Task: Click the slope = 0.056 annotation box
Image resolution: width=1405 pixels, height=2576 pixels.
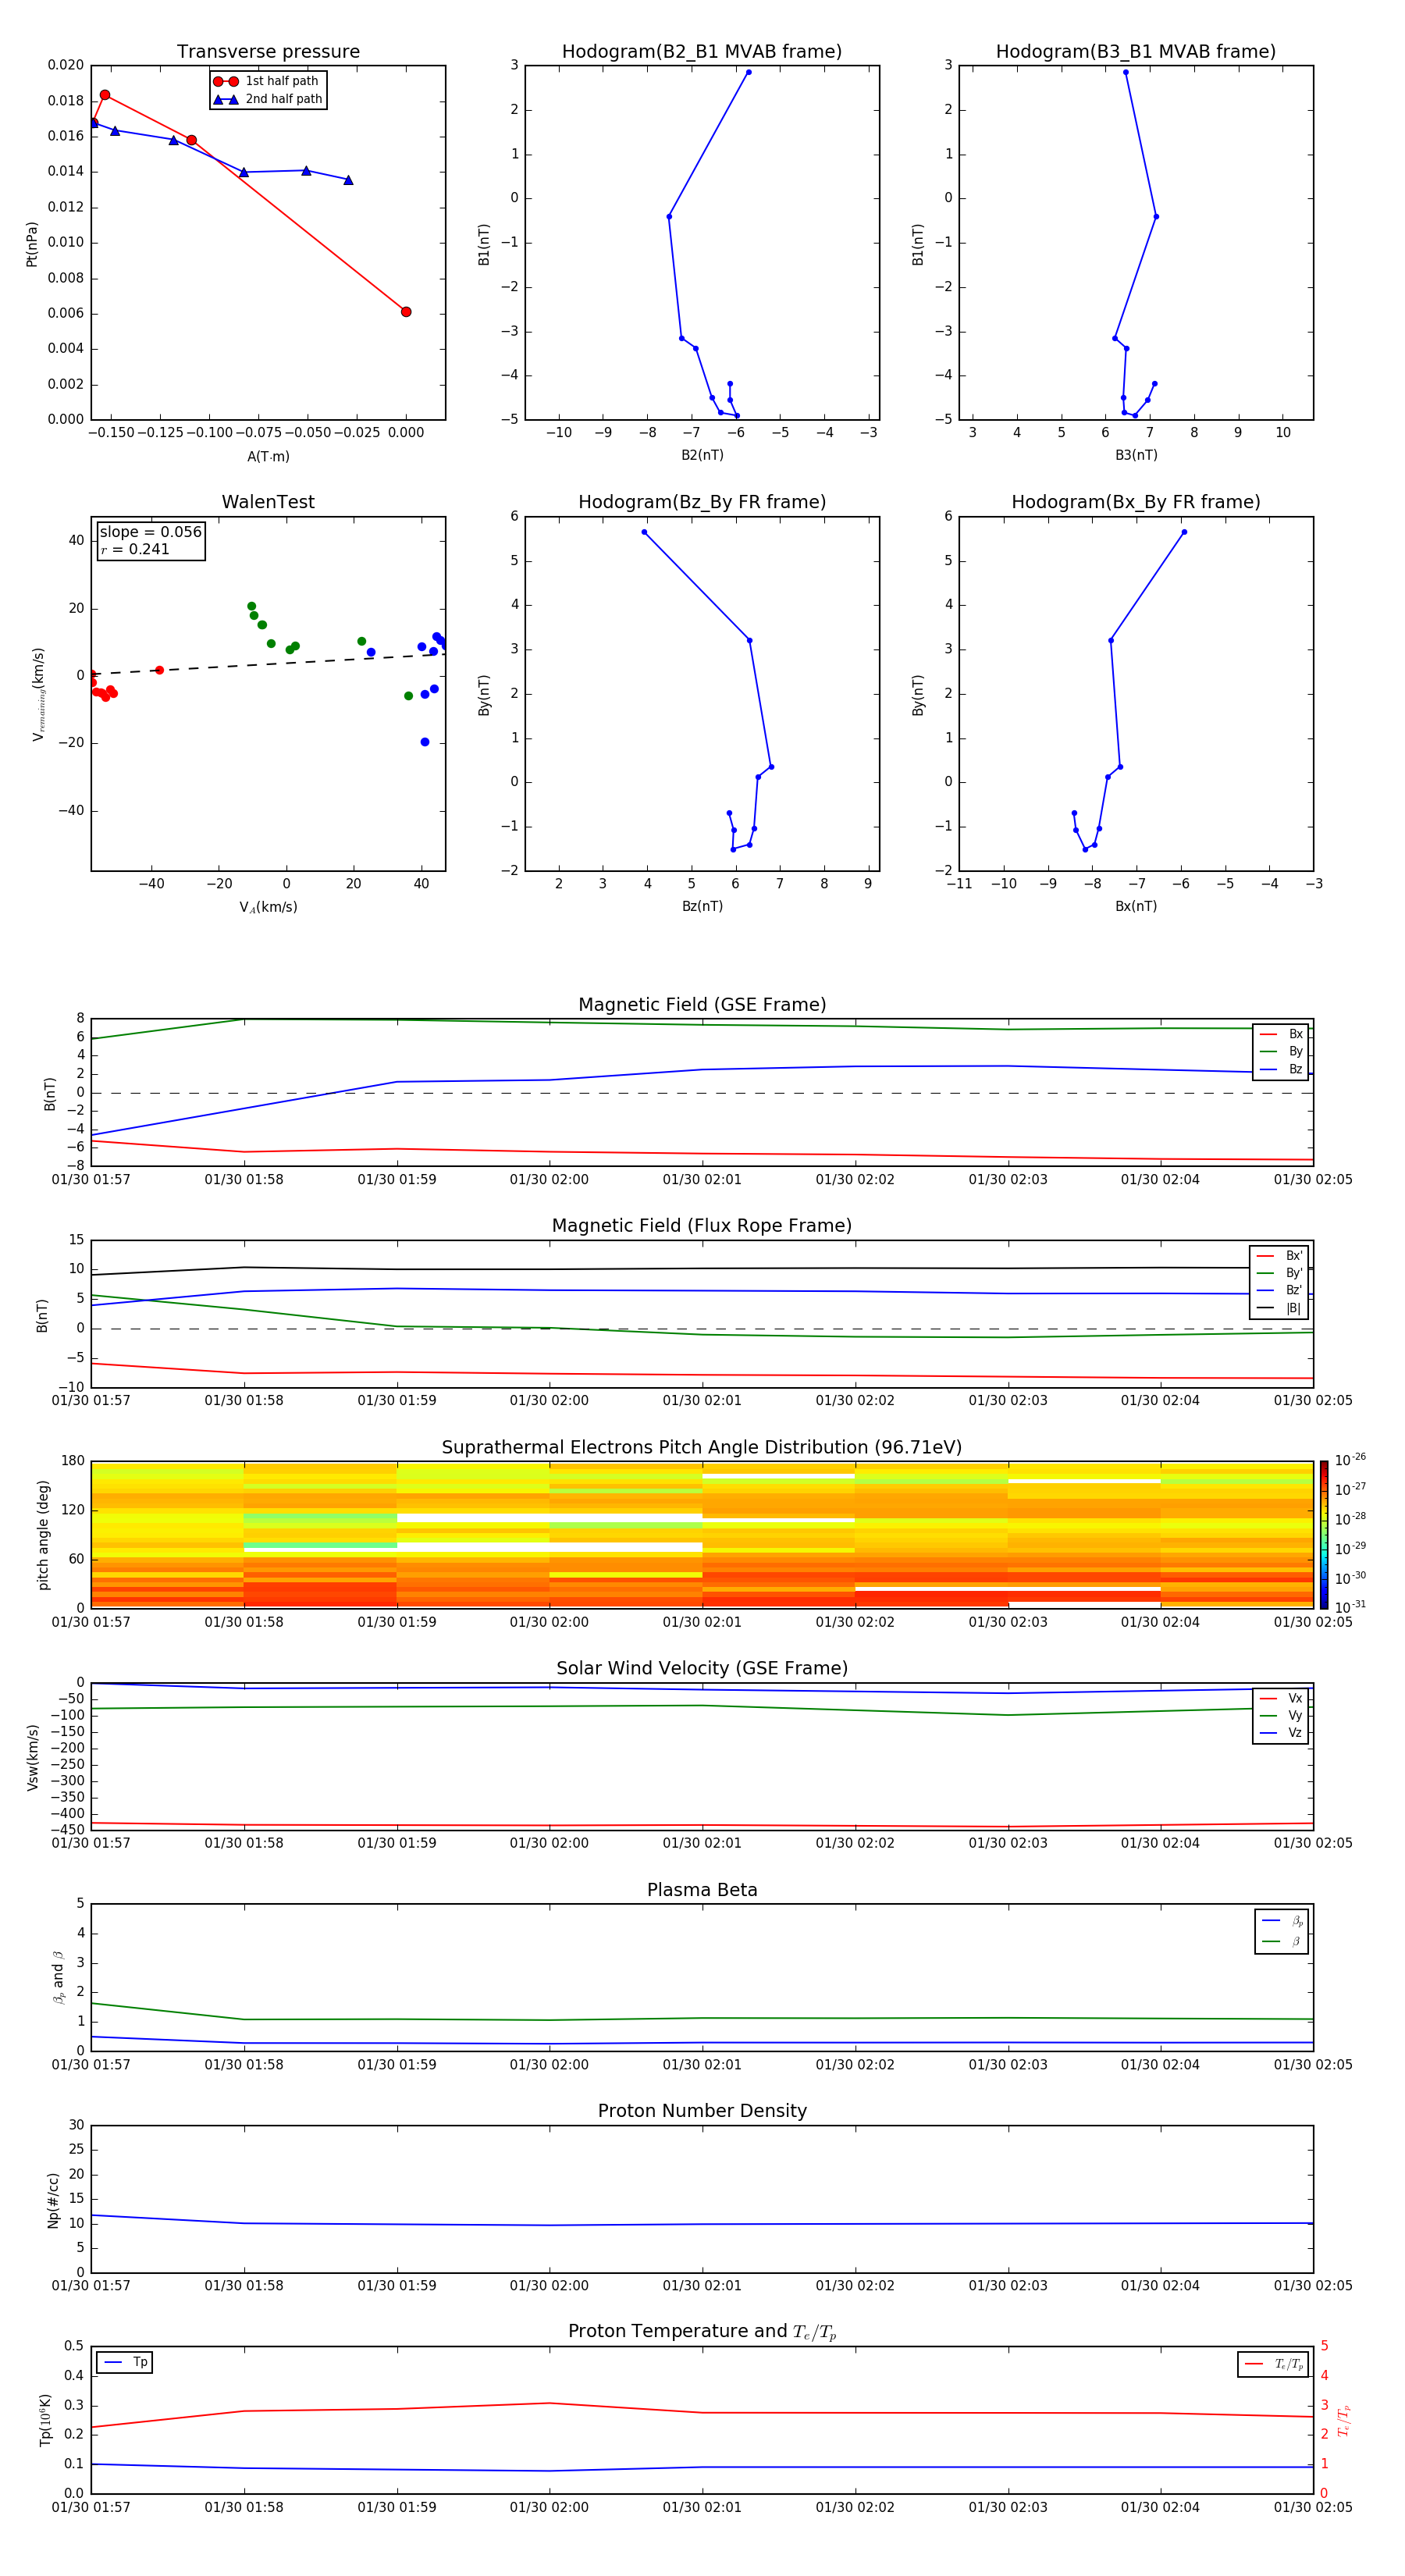Action: click(151, 540)
